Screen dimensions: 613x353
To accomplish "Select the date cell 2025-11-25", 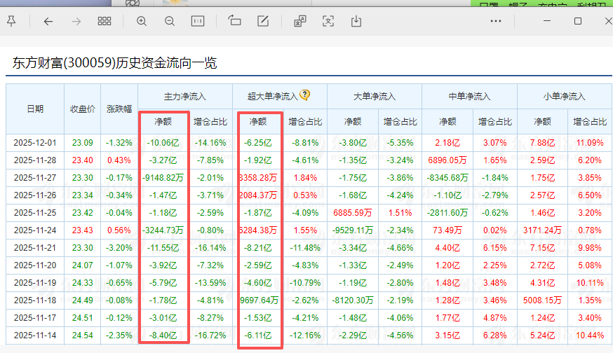I will [x=35, y=213].
